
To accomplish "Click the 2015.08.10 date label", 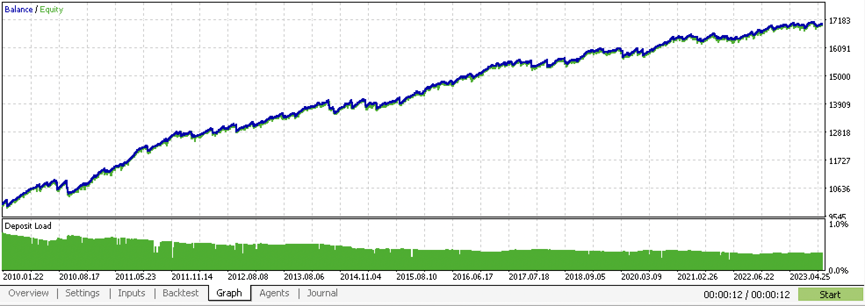I will point(416,277).
